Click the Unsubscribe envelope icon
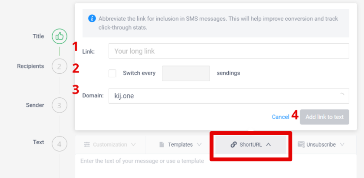This screenshot has width=364, height=178. point(301,145)
